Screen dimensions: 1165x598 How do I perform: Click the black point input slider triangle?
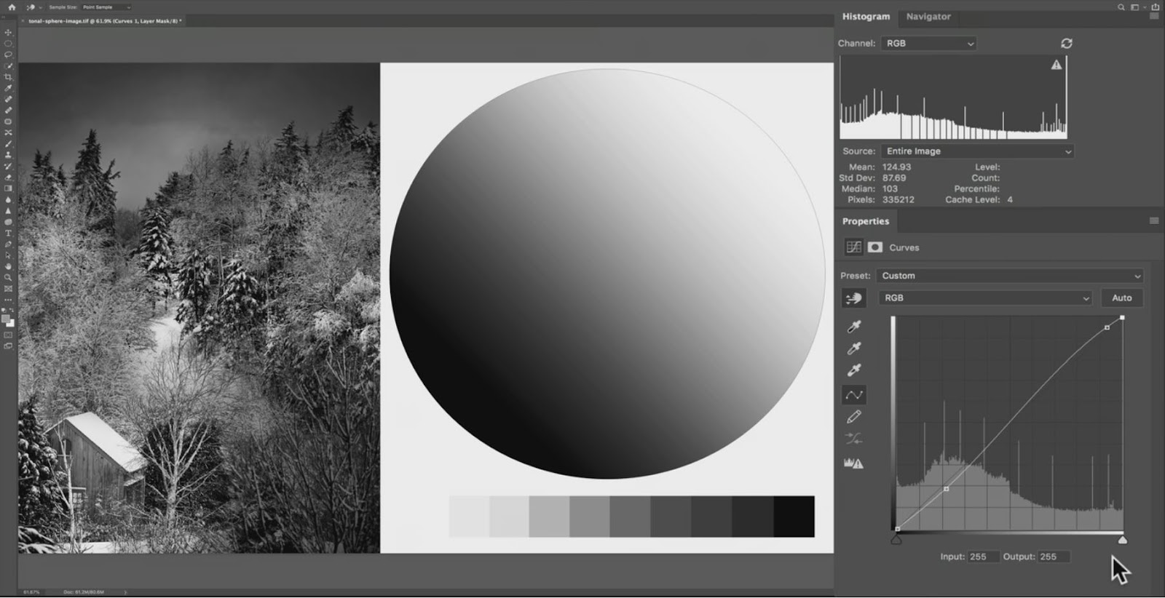pos(897,540)
